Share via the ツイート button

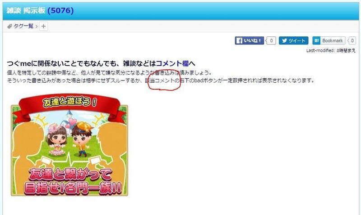tap(294, 40)
